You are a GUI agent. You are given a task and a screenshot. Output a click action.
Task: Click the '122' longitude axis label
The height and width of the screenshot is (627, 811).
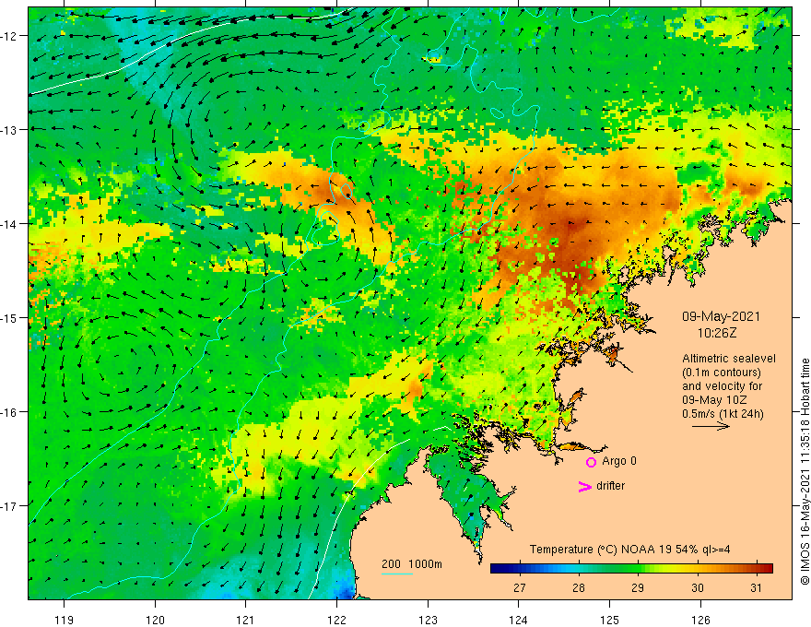[x=336, y=620]
